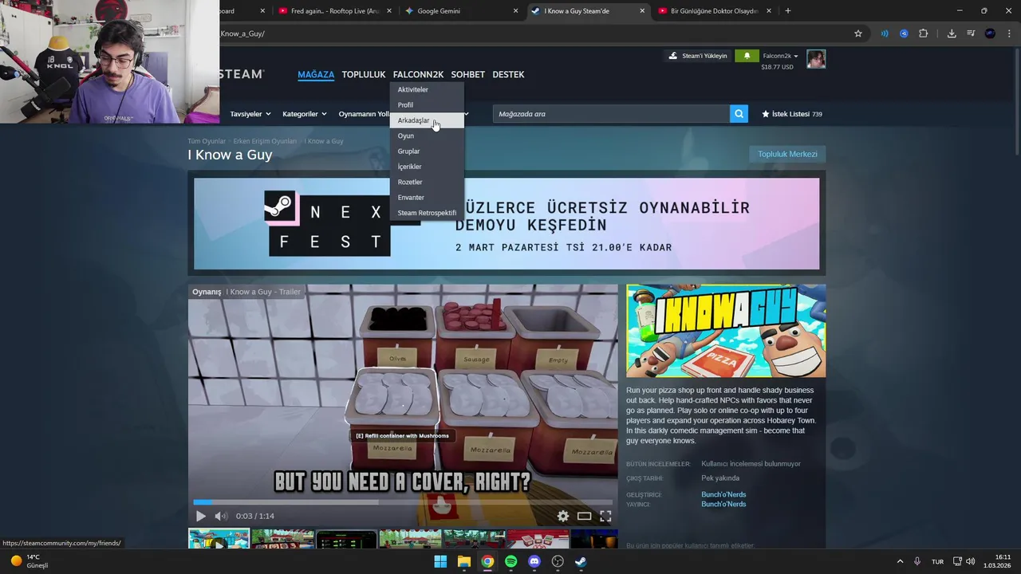Open Spotify from the taskbar
The width and height of the screenshot is (1021, 574).
click(511, 561)
